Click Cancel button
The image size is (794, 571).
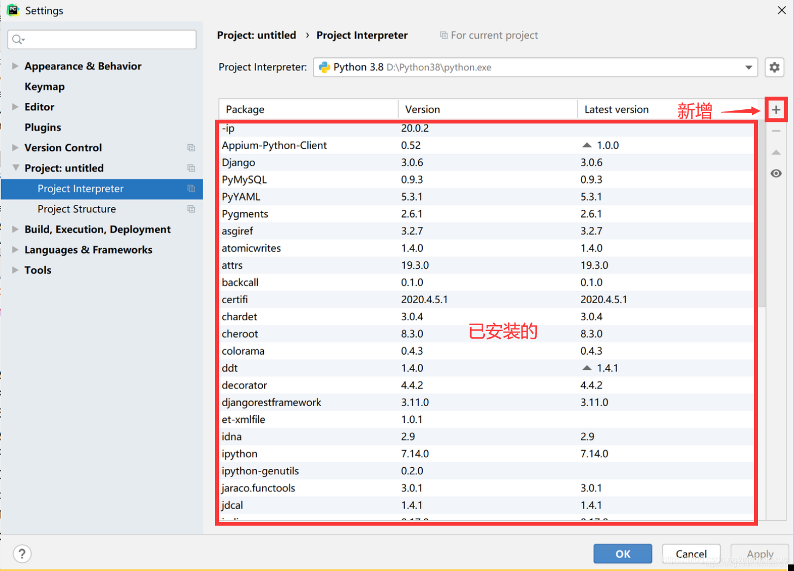tap(691, 554)
